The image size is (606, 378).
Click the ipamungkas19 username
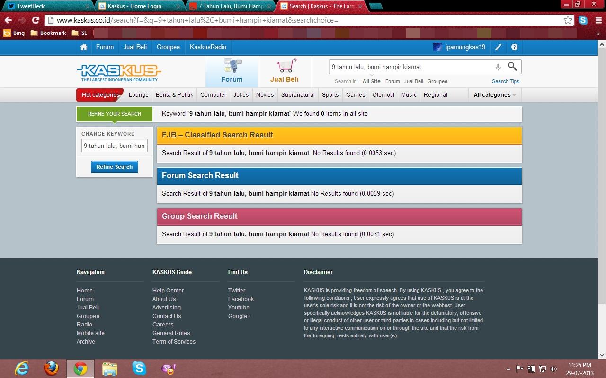[x=465, y=47]
